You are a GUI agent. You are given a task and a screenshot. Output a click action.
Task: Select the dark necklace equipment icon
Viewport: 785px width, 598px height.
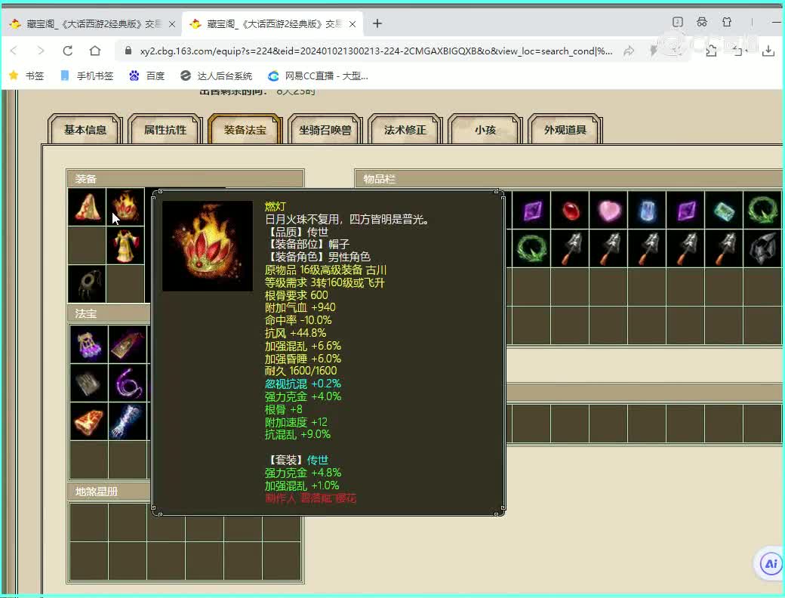(87, 284)
